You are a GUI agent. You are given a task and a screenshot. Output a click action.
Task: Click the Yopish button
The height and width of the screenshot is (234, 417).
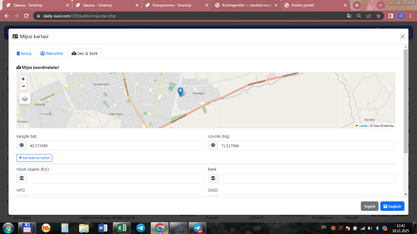click(x=369, y=206)
